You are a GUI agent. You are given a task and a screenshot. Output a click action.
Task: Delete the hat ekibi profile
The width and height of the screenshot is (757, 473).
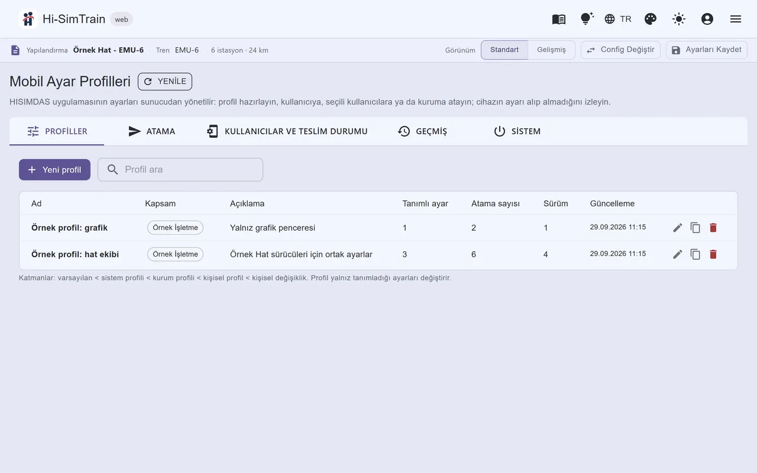pyautogui.click(x=713, y=254)
